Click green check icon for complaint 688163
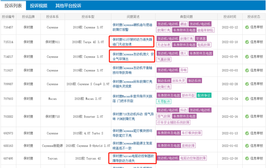 (247, 146)
